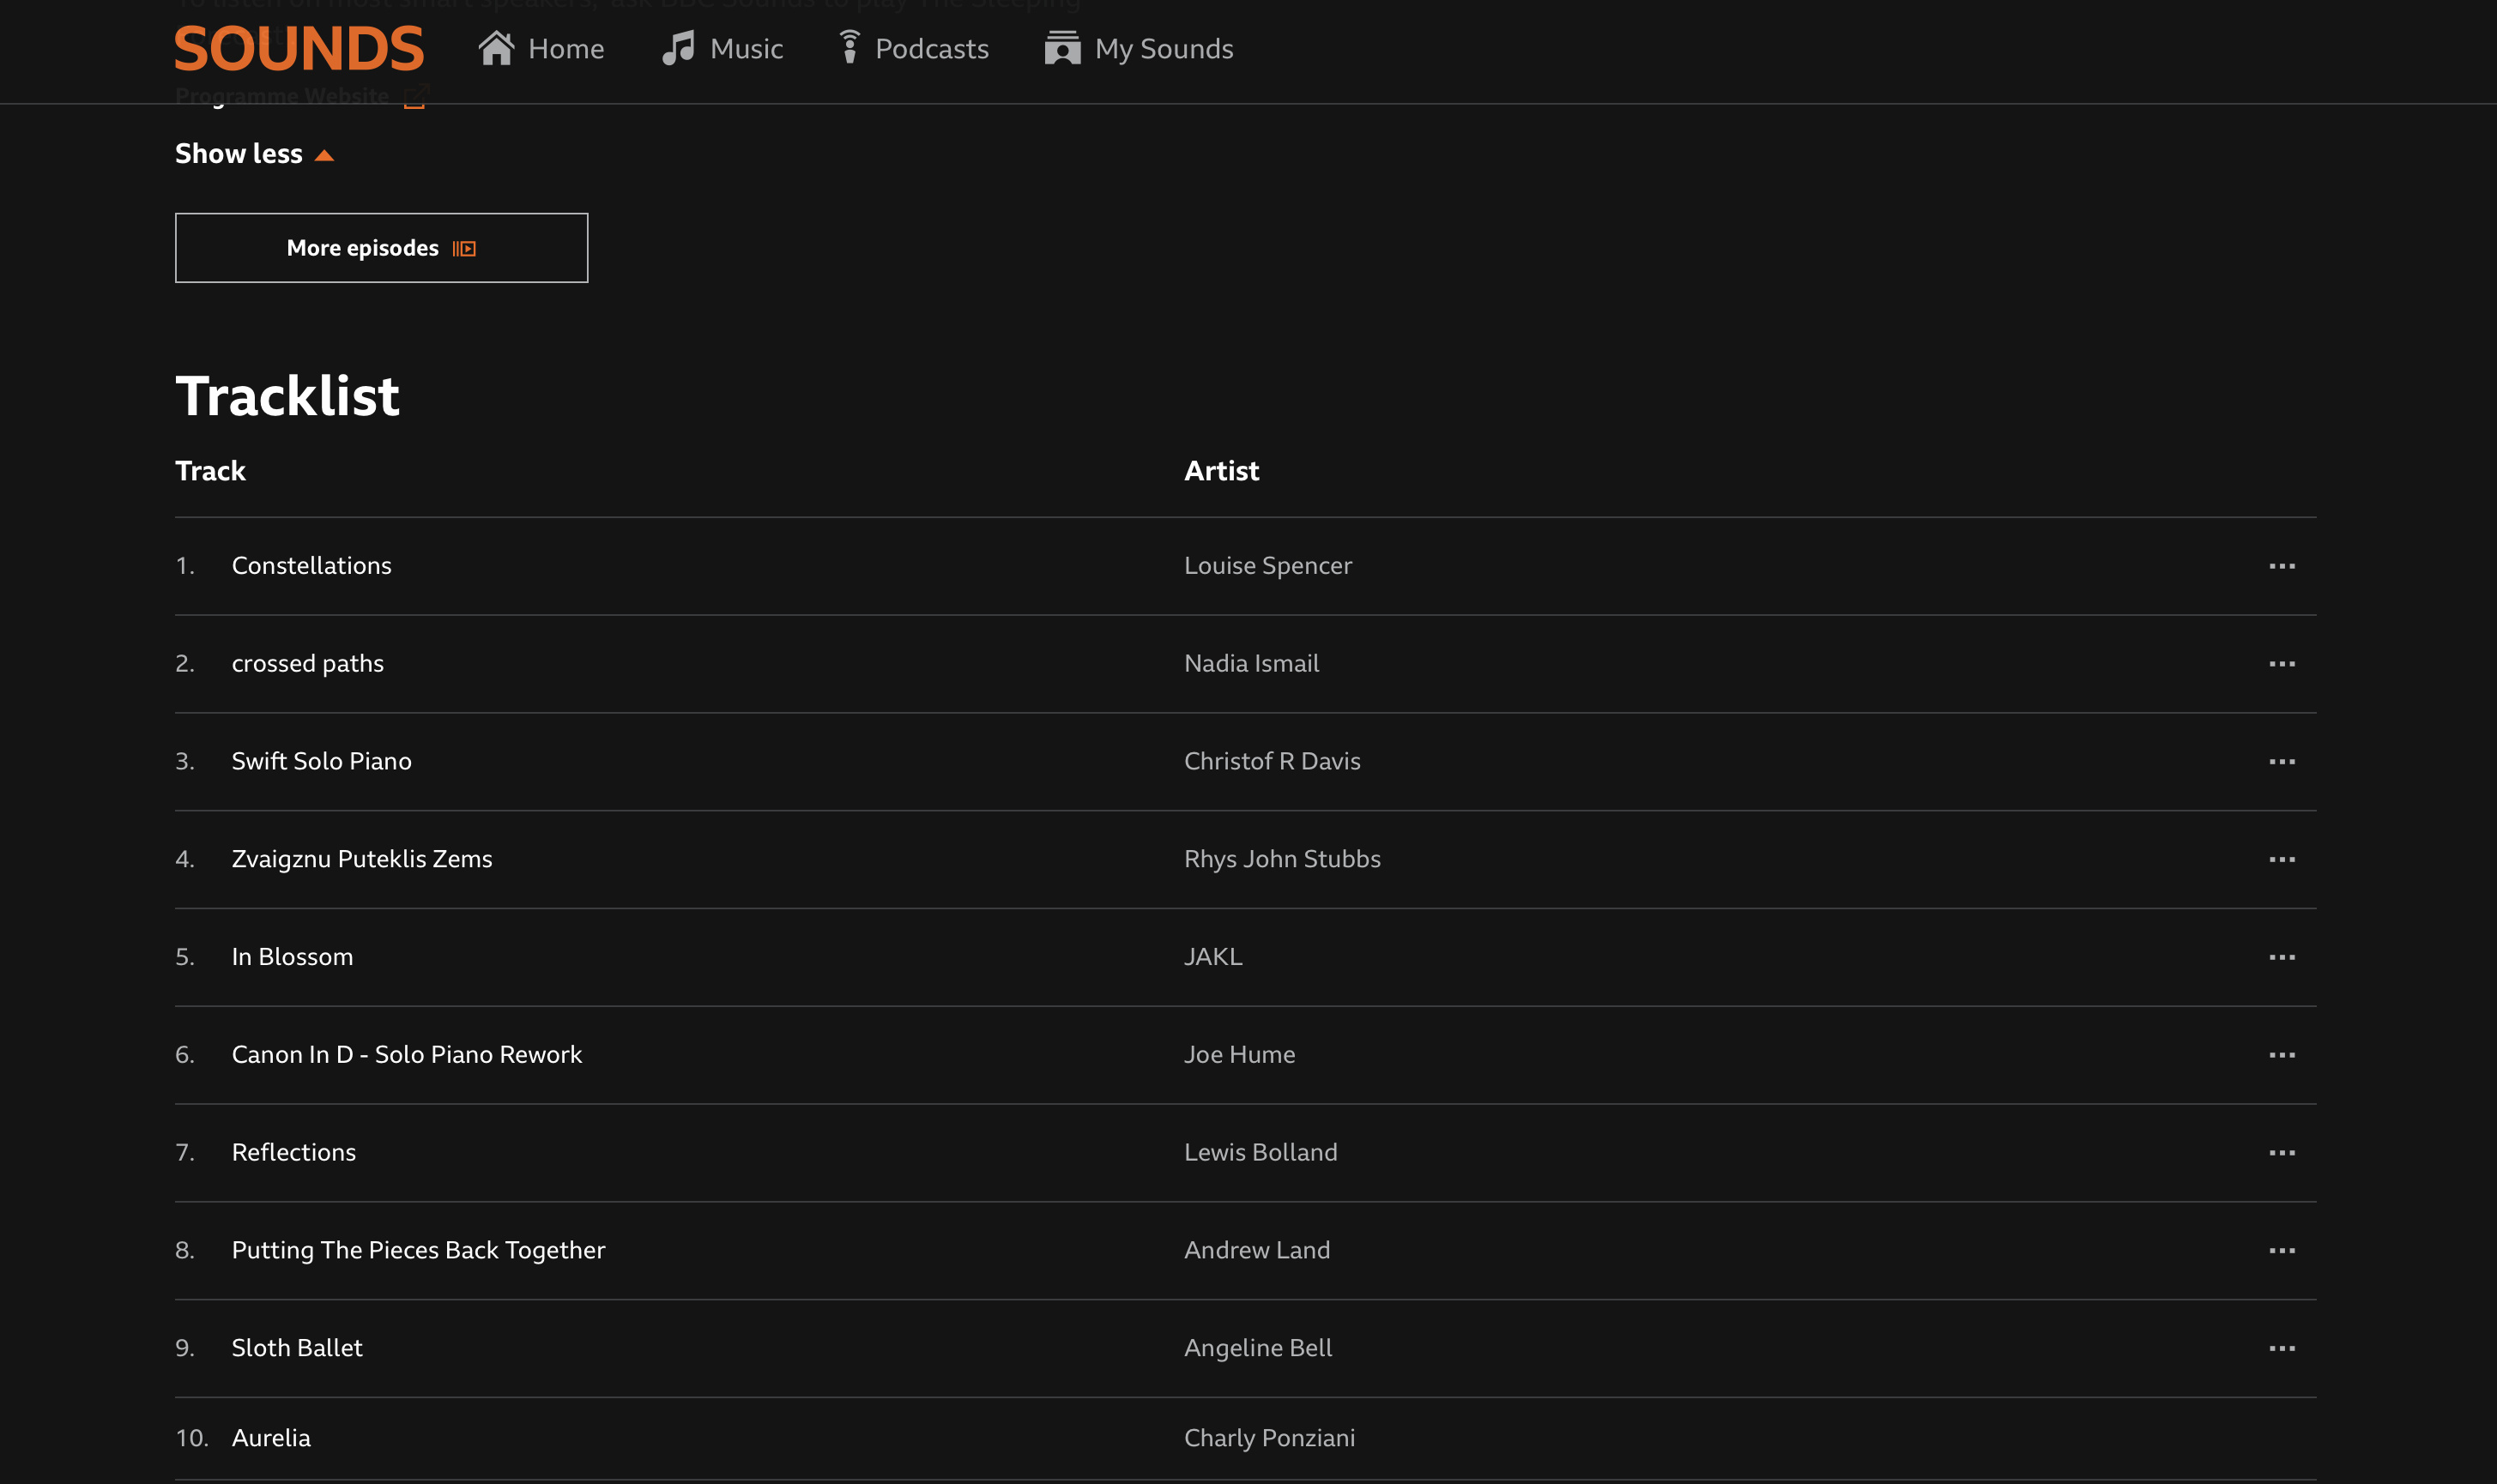2497x1484 pixels.
Task: Click the Music note icon
Action: click(678, 48)
